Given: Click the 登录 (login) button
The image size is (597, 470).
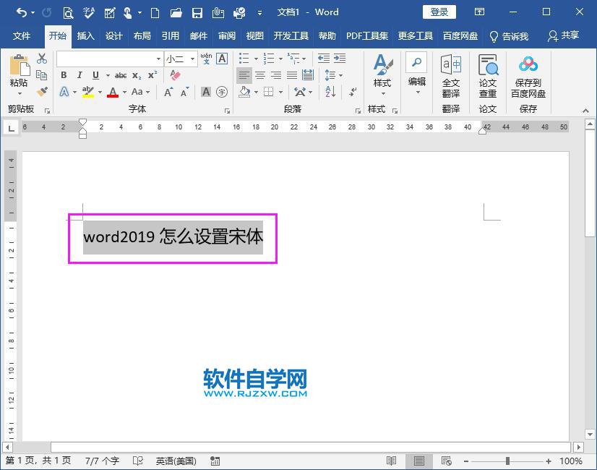Looking at the screenshot, I should pos(439,12).
